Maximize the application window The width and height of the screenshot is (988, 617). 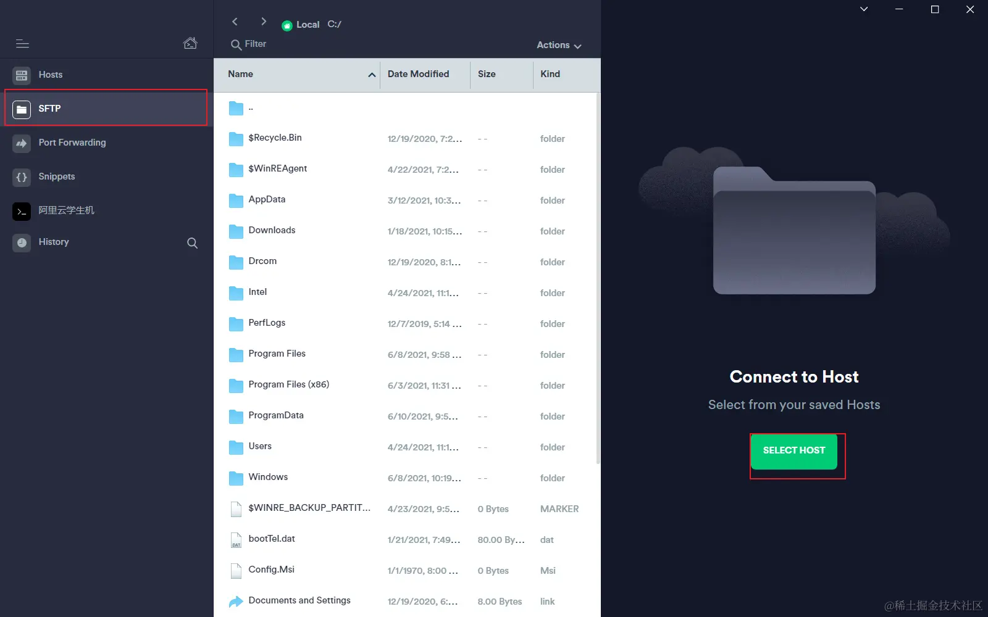[935, 9]
